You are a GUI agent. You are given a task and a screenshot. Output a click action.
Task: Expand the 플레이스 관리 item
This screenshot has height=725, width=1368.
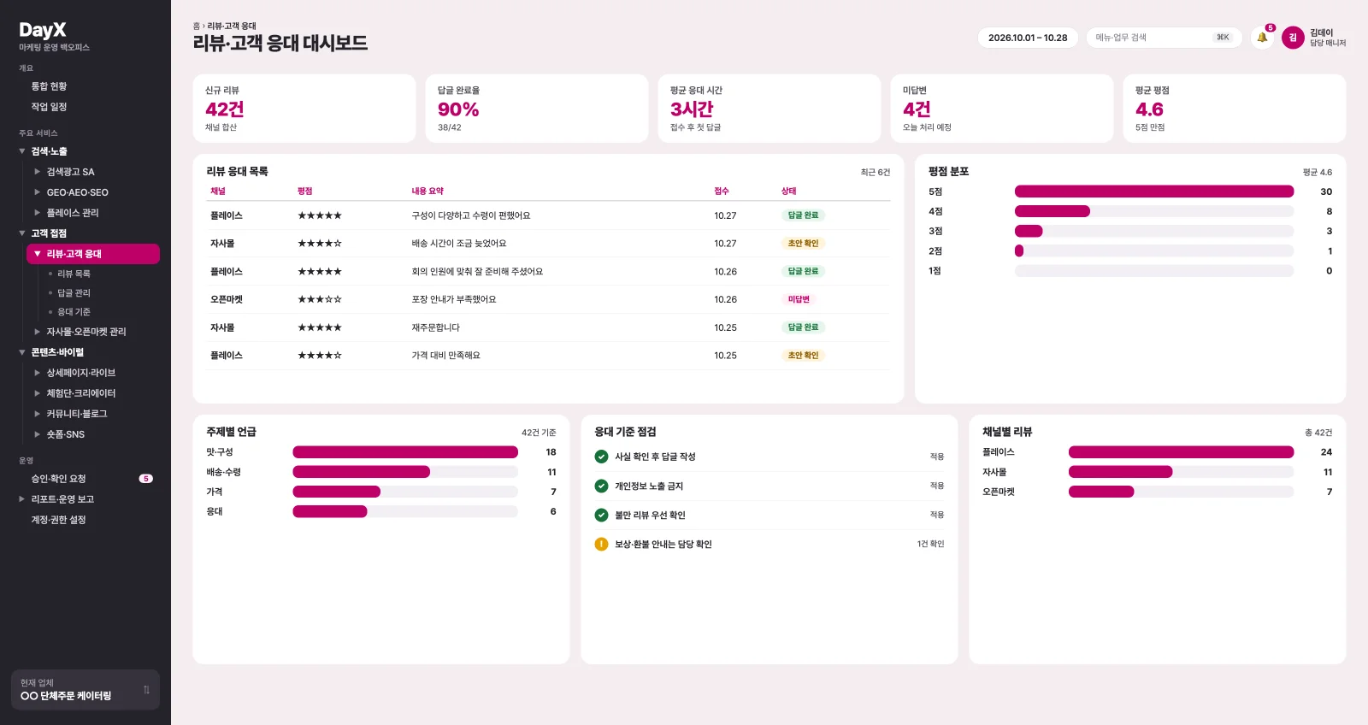pos(38,213)
